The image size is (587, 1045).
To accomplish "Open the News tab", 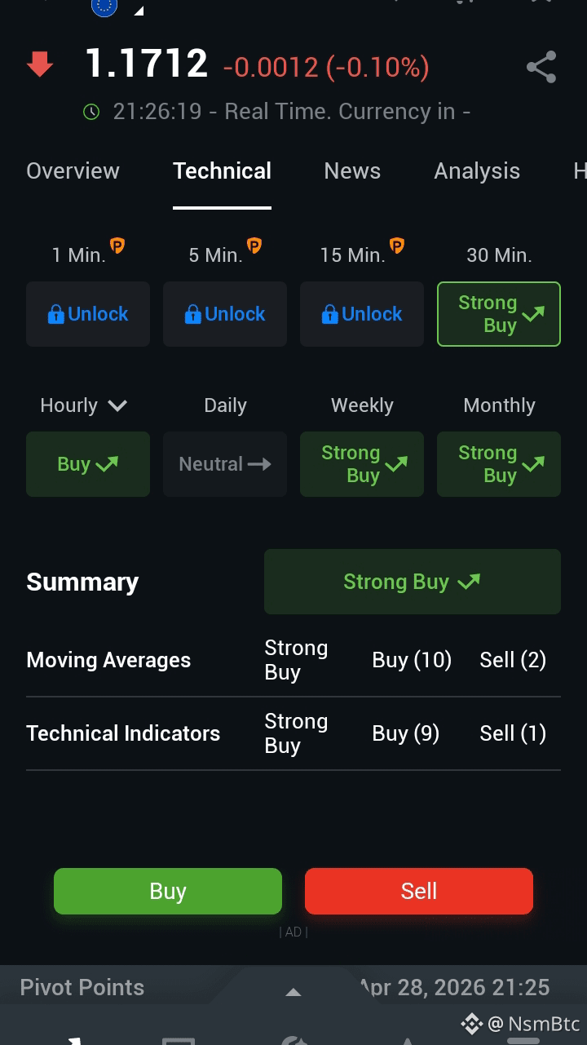I will tap(352, 170).
